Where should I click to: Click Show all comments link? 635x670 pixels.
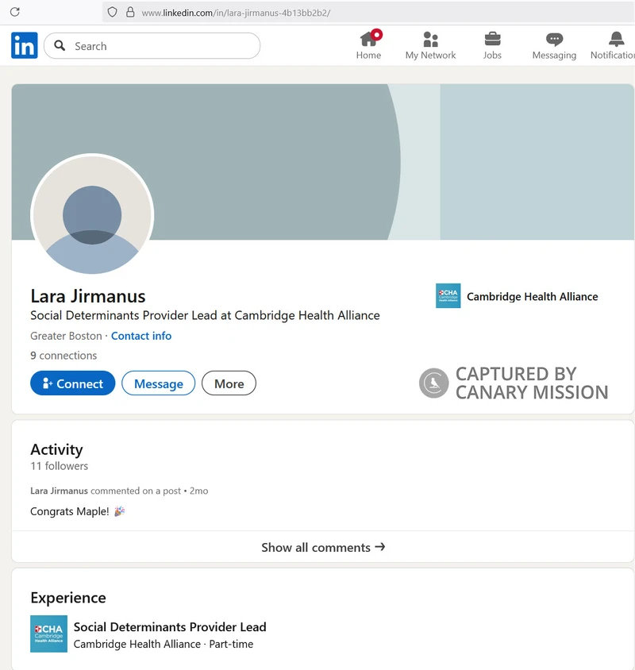click(323, 548)
